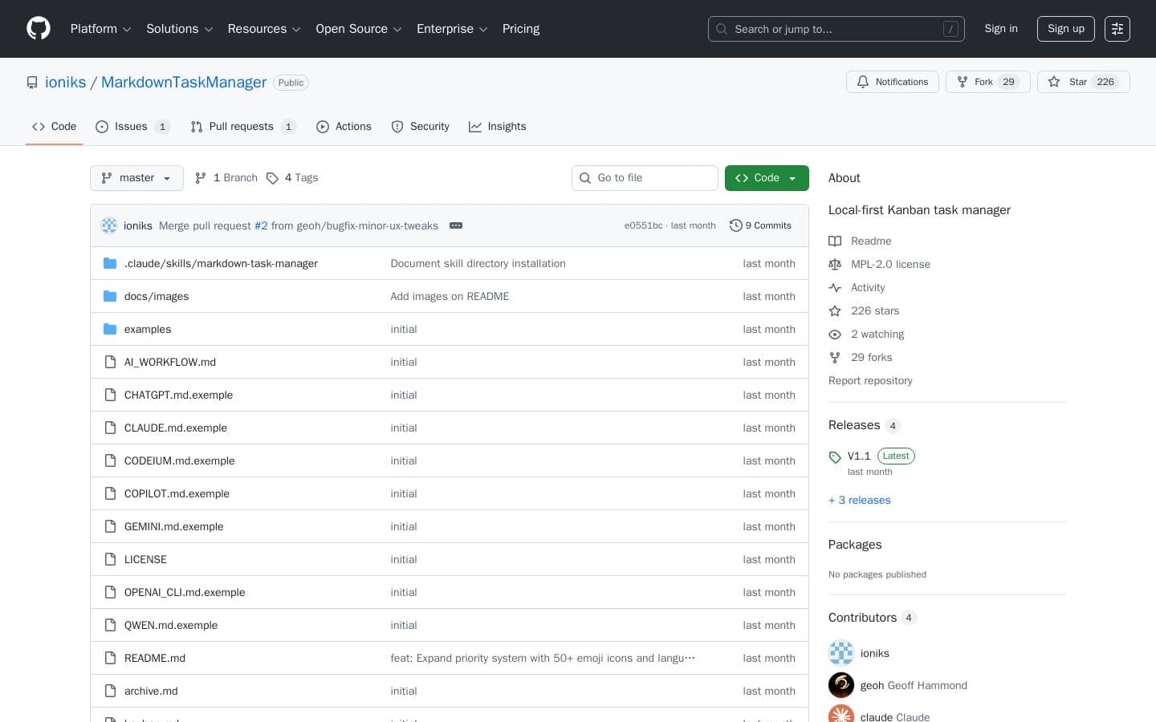This screenshot has height=722, width=1156.
Task: Open the Notifications bell icon
Action: tap(863, 82)
